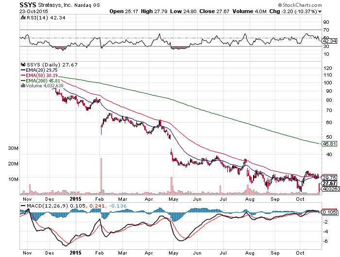Click the RSI(14) 42.34 label
Viewport: 340px width, 257px height.
[46, 18]
